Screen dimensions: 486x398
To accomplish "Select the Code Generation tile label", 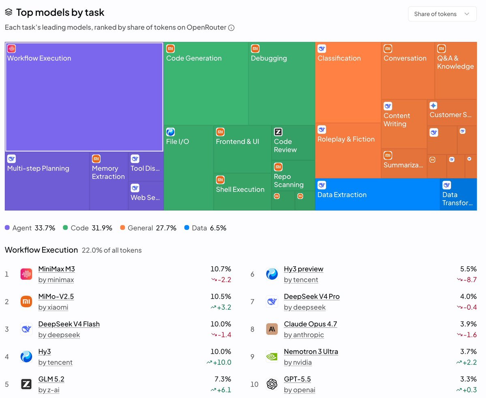I will tap(194, 58).
